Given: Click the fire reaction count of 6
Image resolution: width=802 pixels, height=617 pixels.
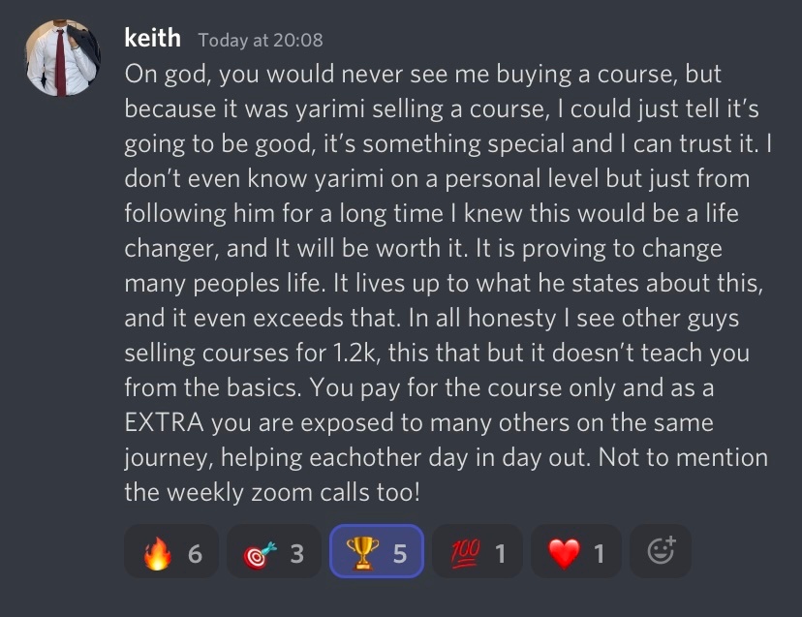Looking at the screenshot, I should (195, 553).
